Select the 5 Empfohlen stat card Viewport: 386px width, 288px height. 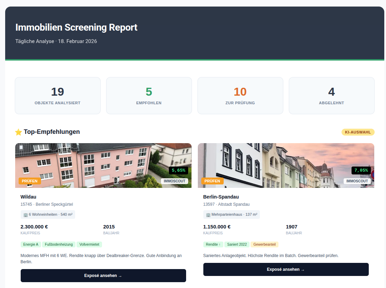[x=149, y=96]
